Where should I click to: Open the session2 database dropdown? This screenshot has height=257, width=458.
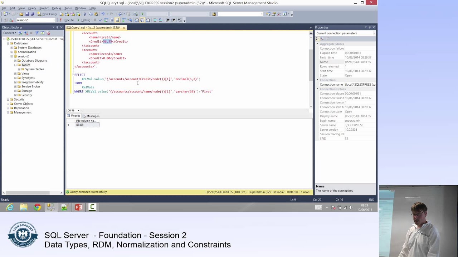[54, 20]
